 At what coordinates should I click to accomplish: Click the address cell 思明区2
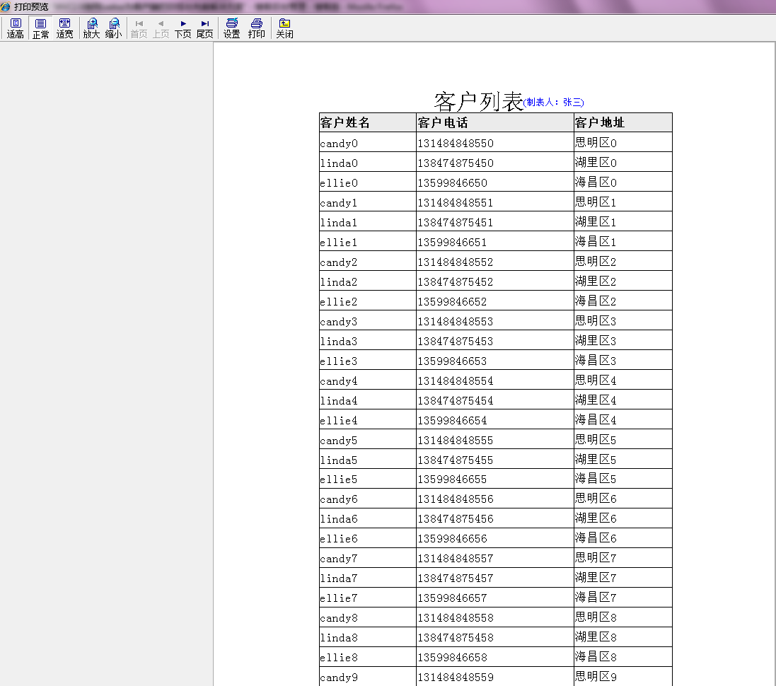(623, 262)
